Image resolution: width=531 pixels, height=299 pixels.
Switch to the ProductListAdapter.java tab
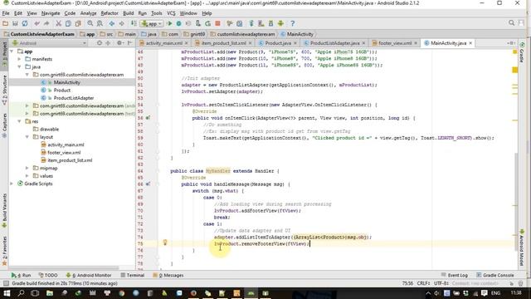[335, 43]
